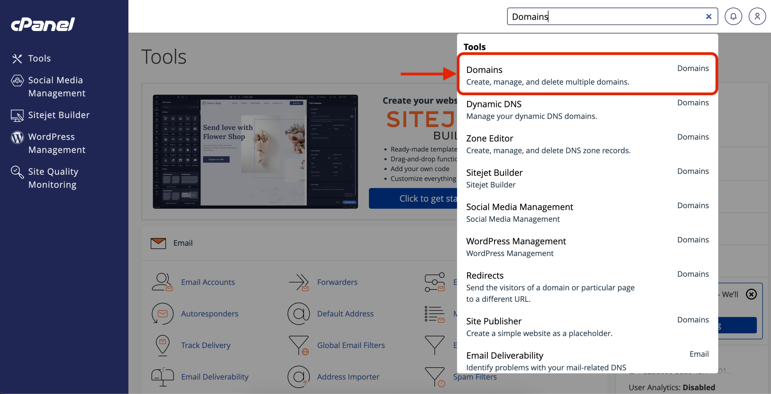The height and width of the screenshot is (394, 771).
Task: Open the Track Delivery link
Action: (206, 345)
